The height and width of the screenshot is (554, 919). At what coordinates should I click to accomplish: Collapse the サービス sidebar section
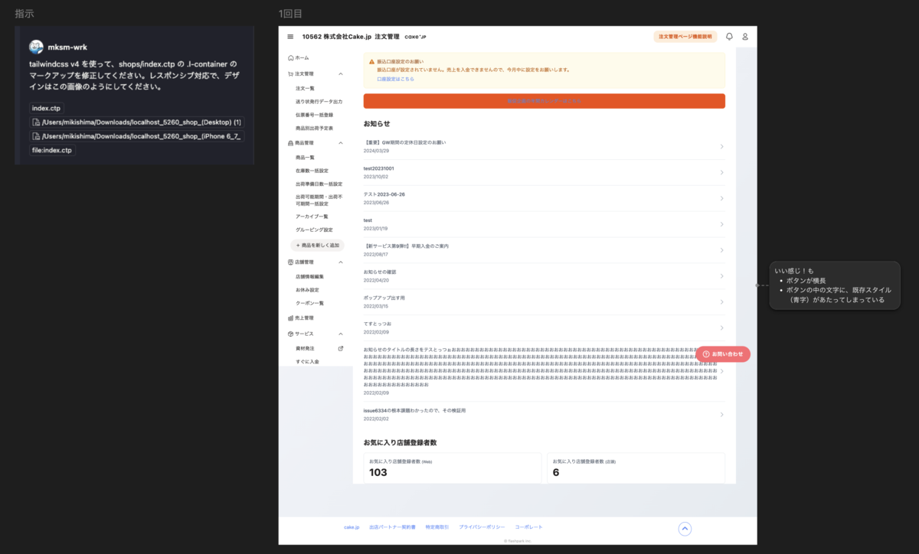[341, 334]
